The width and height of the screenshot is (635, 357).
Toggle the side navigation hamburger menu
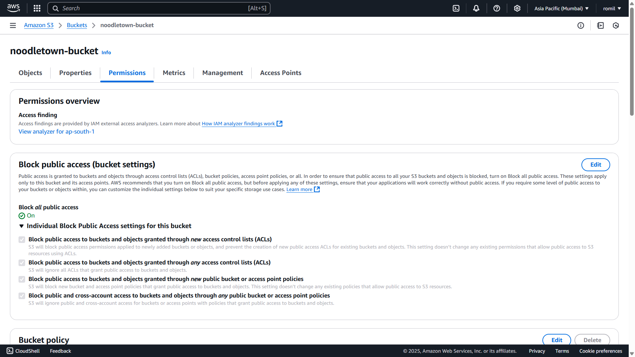coord(13,25)
